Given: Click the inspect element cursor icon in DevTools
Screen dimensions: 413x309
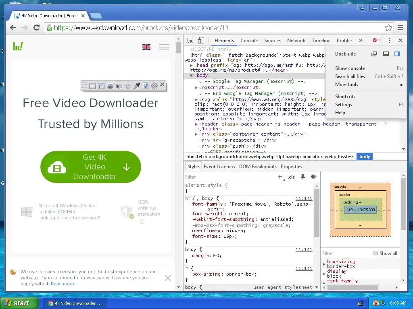Looking at the screenshot, I should tap(190, 41).
